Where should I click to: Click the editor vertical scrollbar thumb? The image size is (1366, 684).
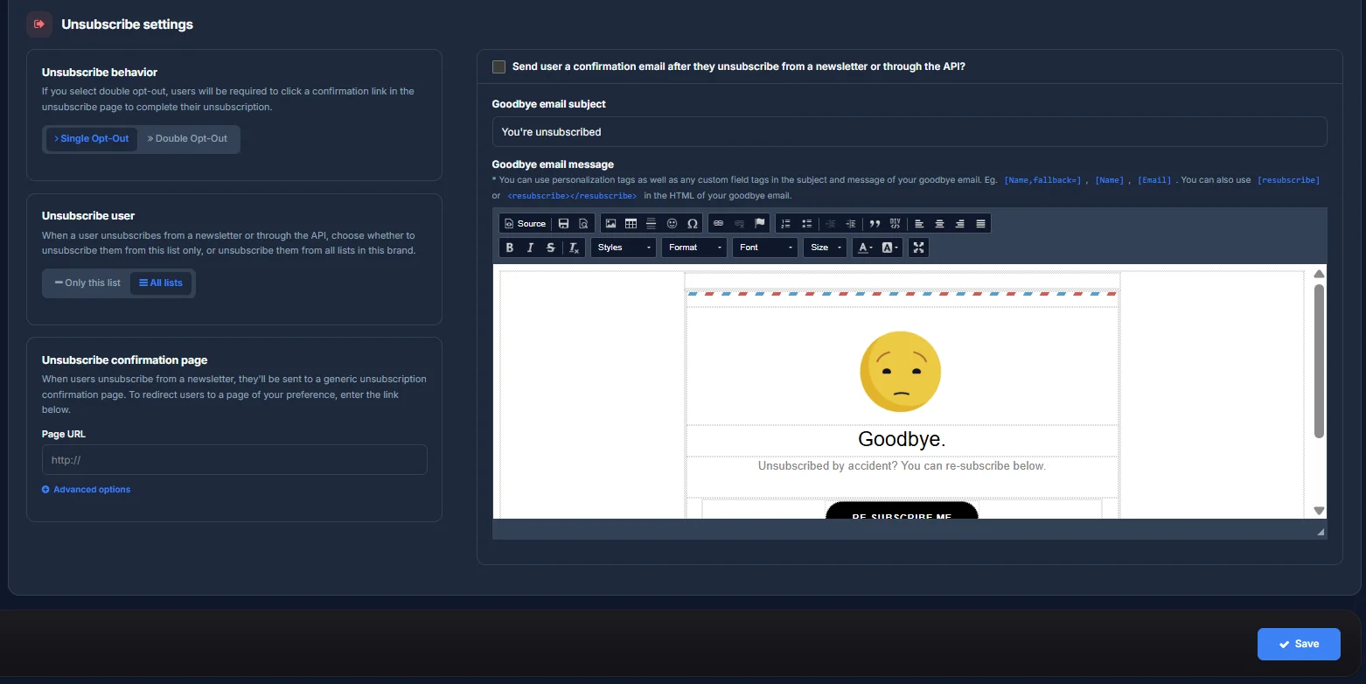[1319, 360]
